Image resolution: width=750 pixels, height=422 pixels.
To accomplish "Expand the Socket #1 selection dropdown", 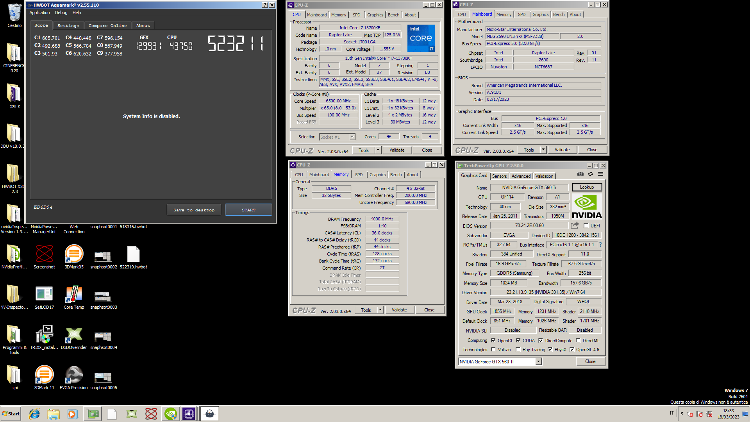I will tap(352, 137).
